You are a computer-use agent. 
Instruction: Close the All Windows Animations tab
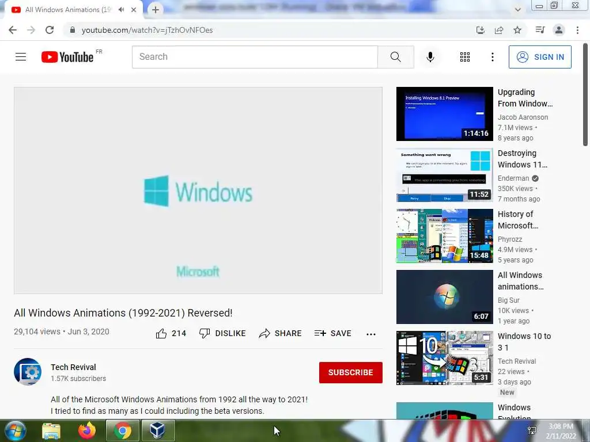(134, 10)
